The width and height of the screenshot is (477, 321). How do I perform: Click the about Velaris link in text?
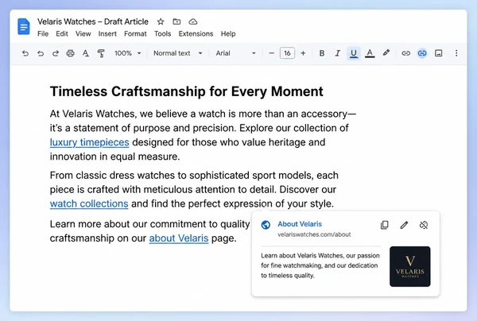[179, 238]
